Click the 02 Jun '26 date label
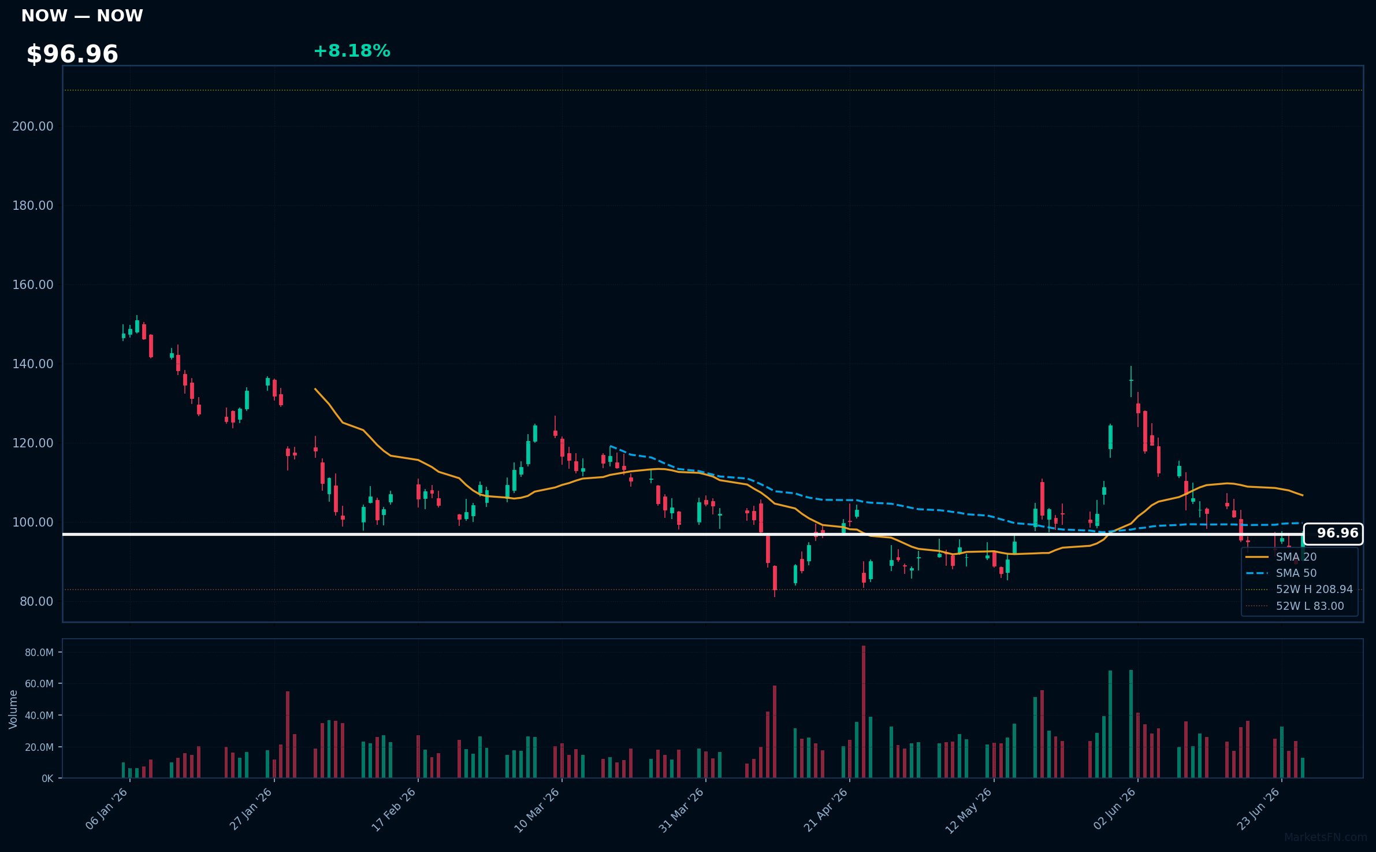The image size is (1376, 852). click(x=1114, y=809)
